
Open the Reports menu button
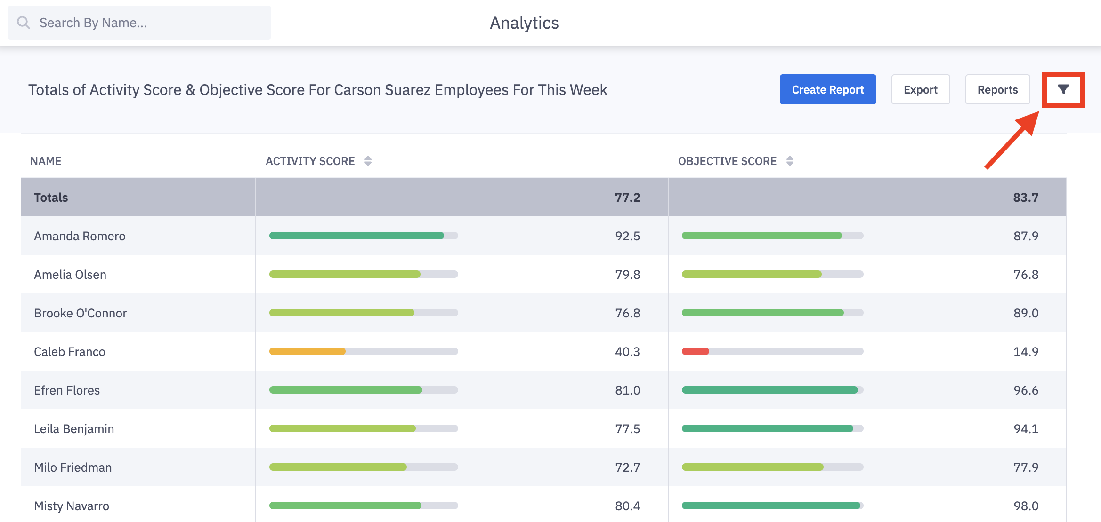point(997,89)
